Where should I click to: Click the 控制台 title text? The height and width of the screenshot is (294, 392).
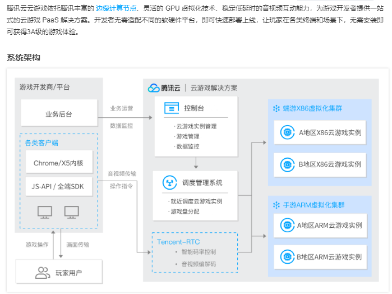tap(194, 108)
